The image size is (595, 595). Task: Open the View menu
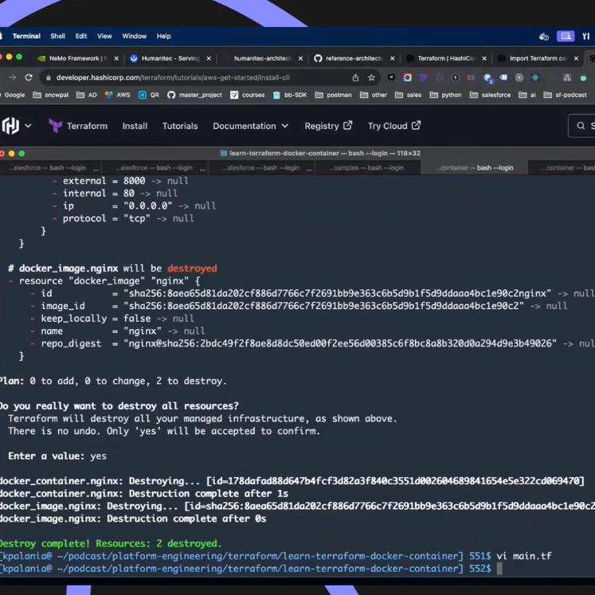point(104,36)
